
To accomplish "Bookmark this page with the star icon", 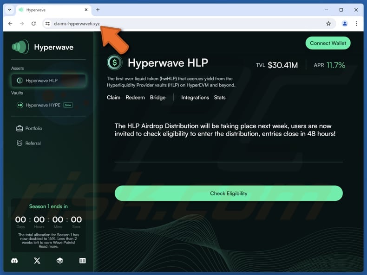I will [x=328, y=24].
